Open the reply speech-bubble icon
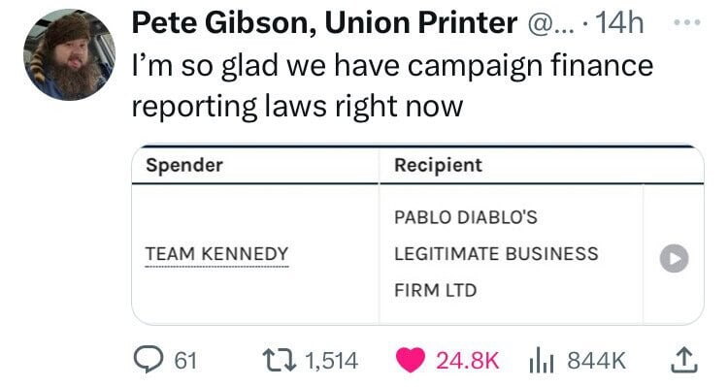The width and height of the screenshot is (728, 387). [x=149, y=360]
